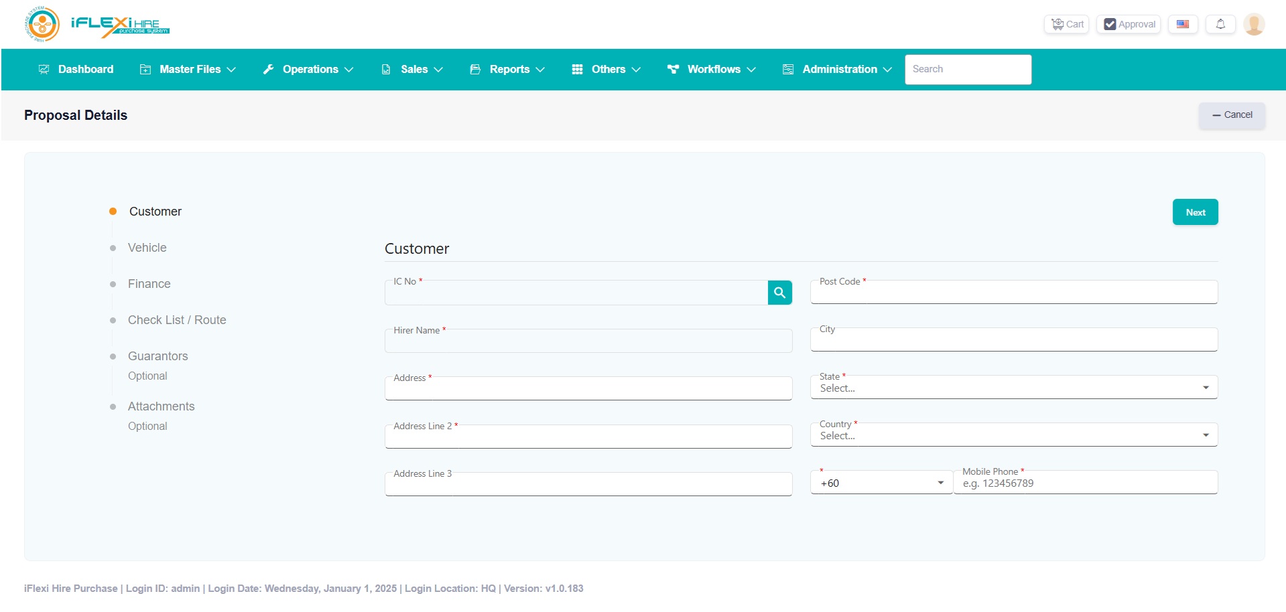Image resolution: width=1286 pixels, height=612 pixels.
Task: Select the Vehicle step in the wizard
Action: click(147, 248)
